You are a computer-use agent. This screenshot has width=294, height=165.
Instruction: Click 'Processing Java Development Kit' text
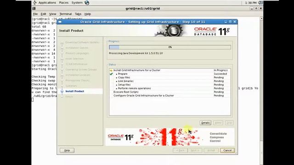coord(136,53)
